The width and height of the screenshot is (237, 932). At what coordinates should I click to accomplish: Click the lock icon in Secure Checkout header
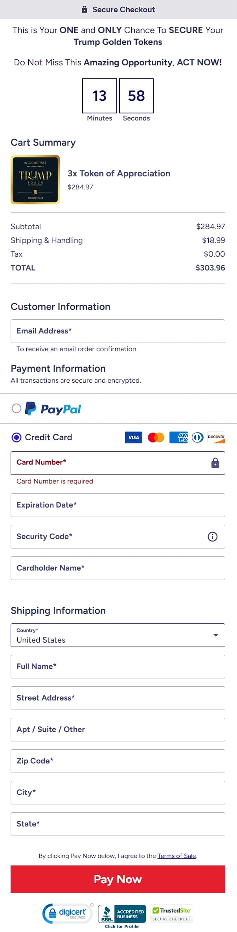coord(84,9)
